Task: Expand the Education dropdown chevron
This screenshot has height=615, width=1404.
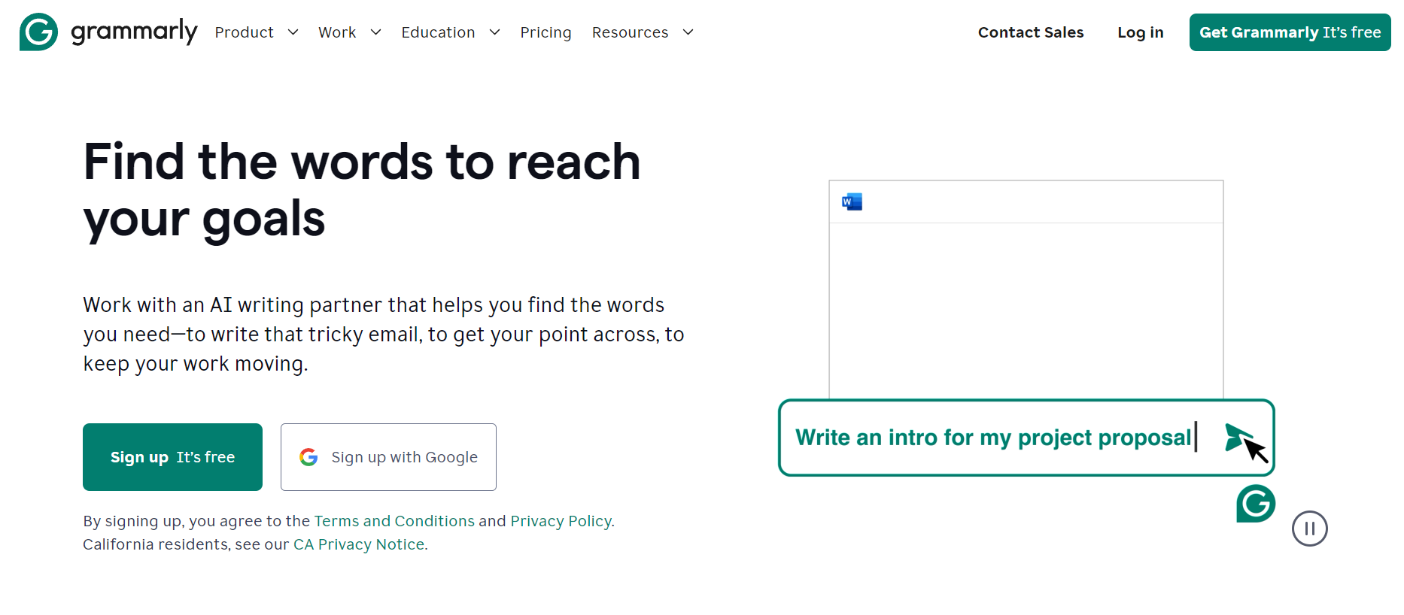Action: pyautogui.click(x=494, y=32)
